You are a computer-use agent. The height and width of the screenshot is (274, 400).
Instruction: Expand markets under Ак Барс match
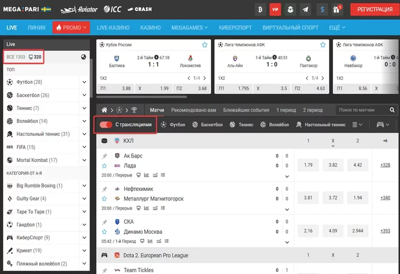(x=287, y=176)
